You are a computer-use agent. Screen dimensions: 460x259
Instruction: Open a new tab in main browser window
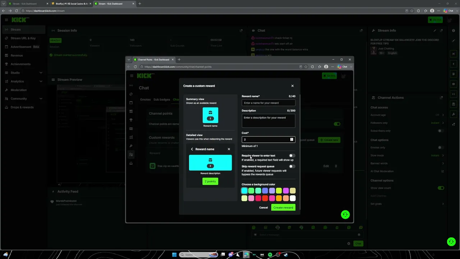[x=140, y=4]
